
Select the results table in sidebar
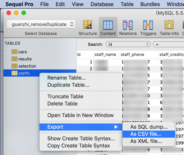click(40, 59)
